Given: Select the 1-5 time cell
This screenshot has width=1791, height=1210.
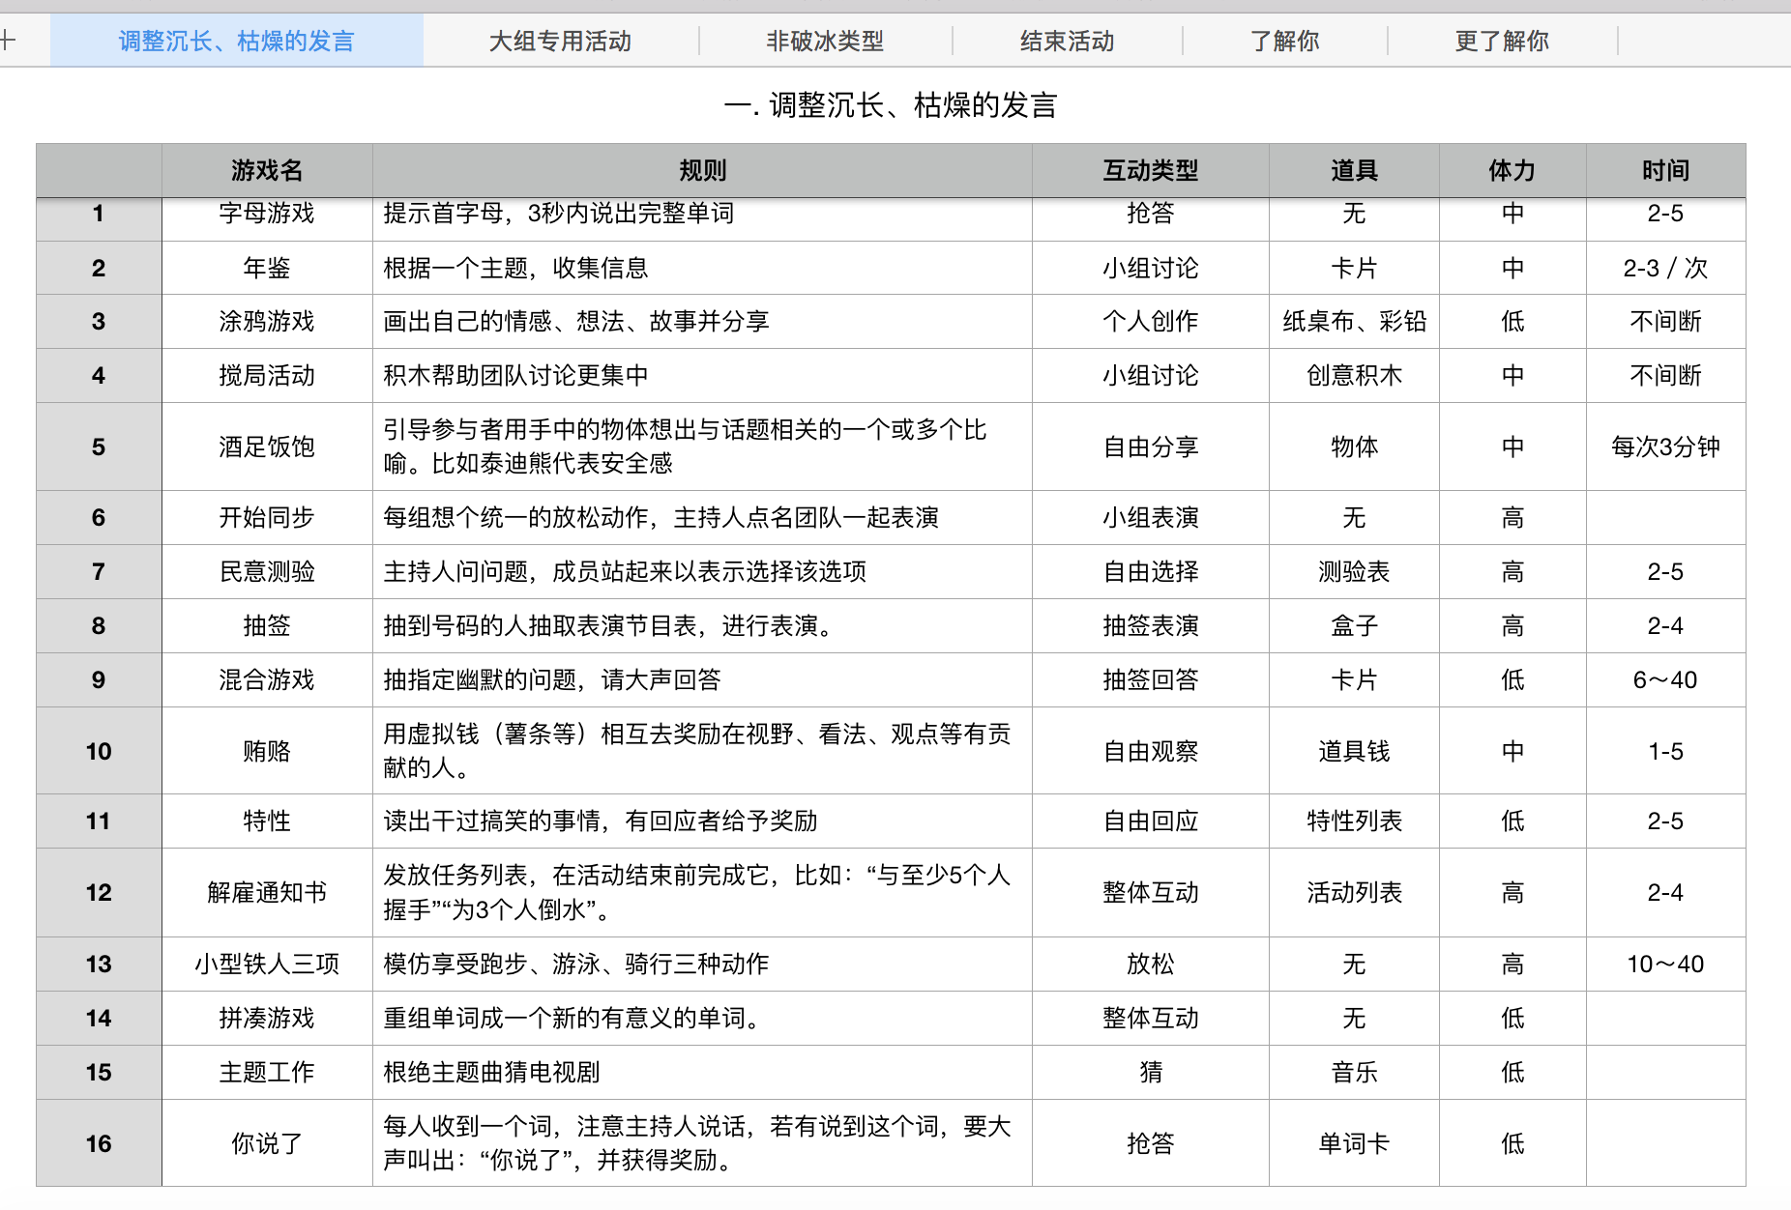Looking at the screenshot, I should click(1665, 751).
